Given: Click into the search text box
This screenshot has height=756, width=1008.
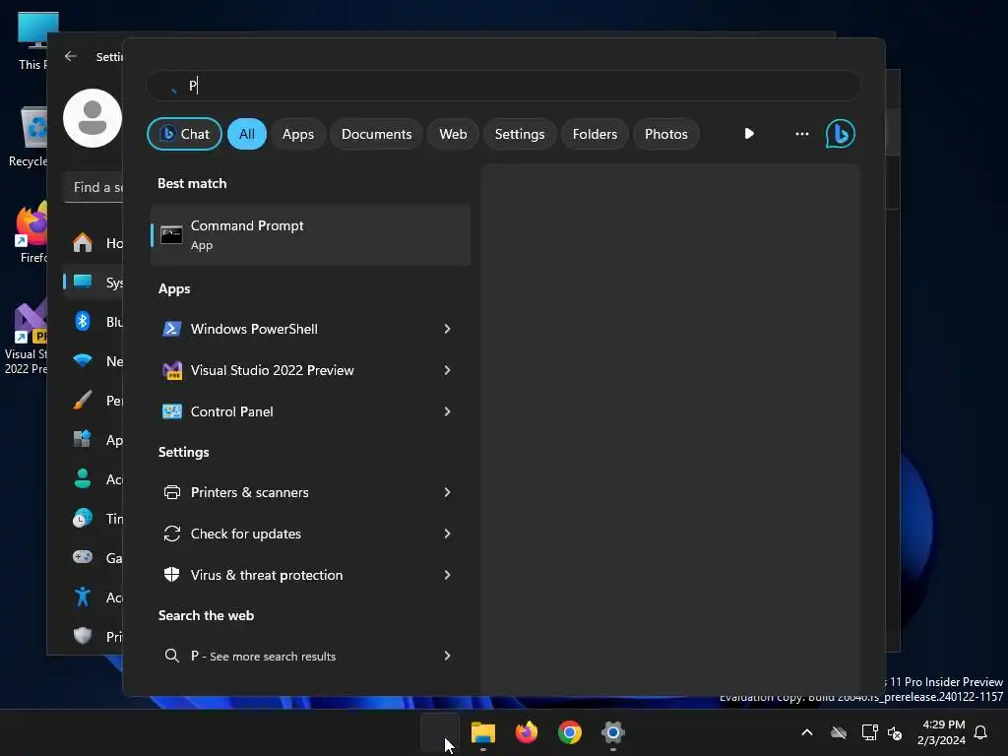Looking at the screenshot, I should point(503,86).
